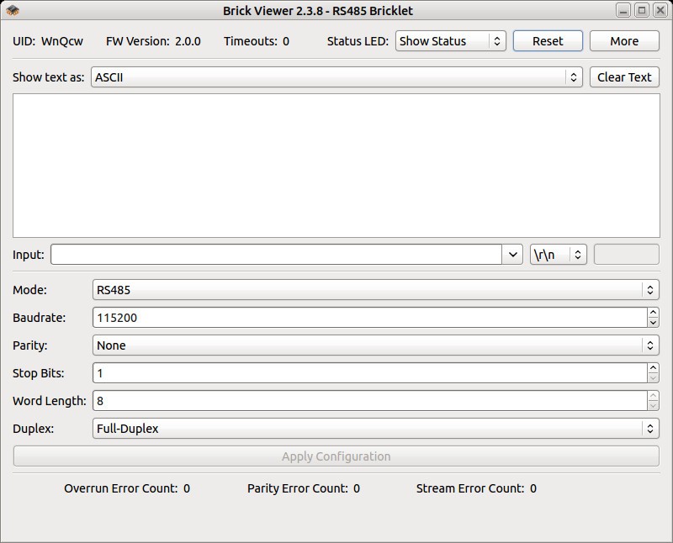Click the UID value WnQcw
Image resolution: width=673 pixels, height=543 pixels.
point(61,41)
